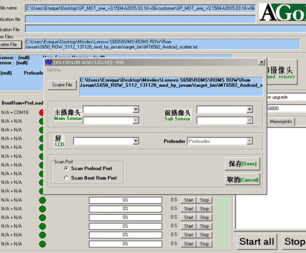Expand the first Sub Sensor dropdown
Viewport: 306px width, 253px height.
coord(250,109)
